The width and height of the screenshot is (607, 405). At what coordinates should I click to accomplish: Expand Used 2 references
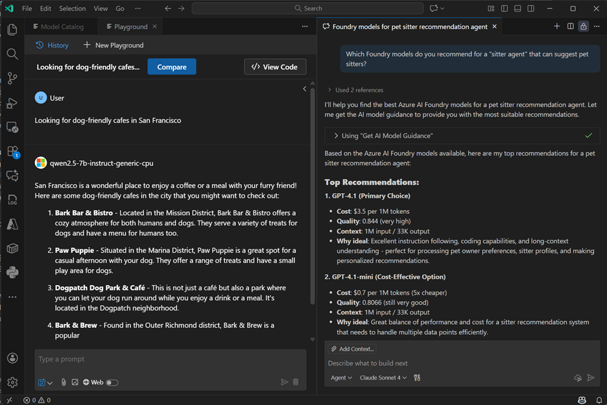click(355, 89)
